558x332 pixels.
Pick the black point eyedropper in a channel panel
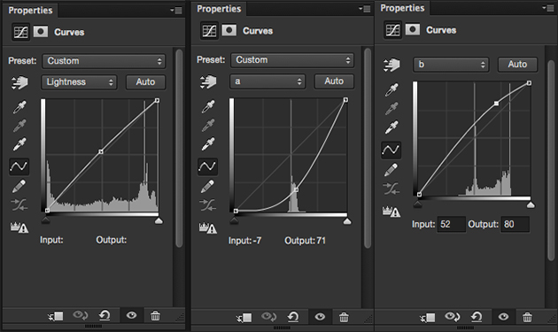208,106
